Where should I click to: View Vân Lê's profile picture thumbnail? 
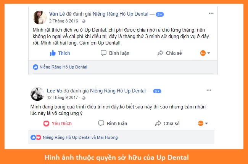coord(40,18)
